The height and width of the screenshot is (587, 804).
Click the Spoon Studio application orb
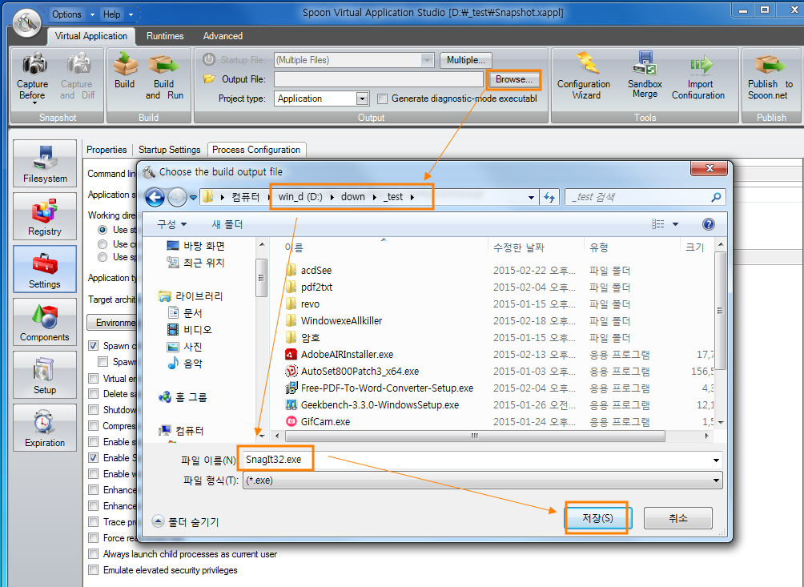[26, 22]
